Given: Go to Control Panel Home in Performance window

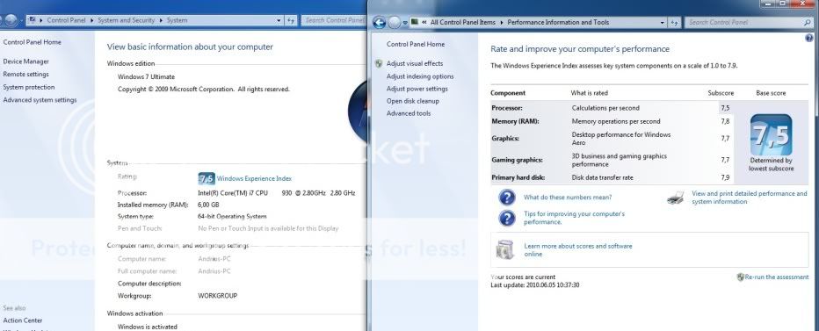Looking at the screenshot, I should click(x=416, y=45).
